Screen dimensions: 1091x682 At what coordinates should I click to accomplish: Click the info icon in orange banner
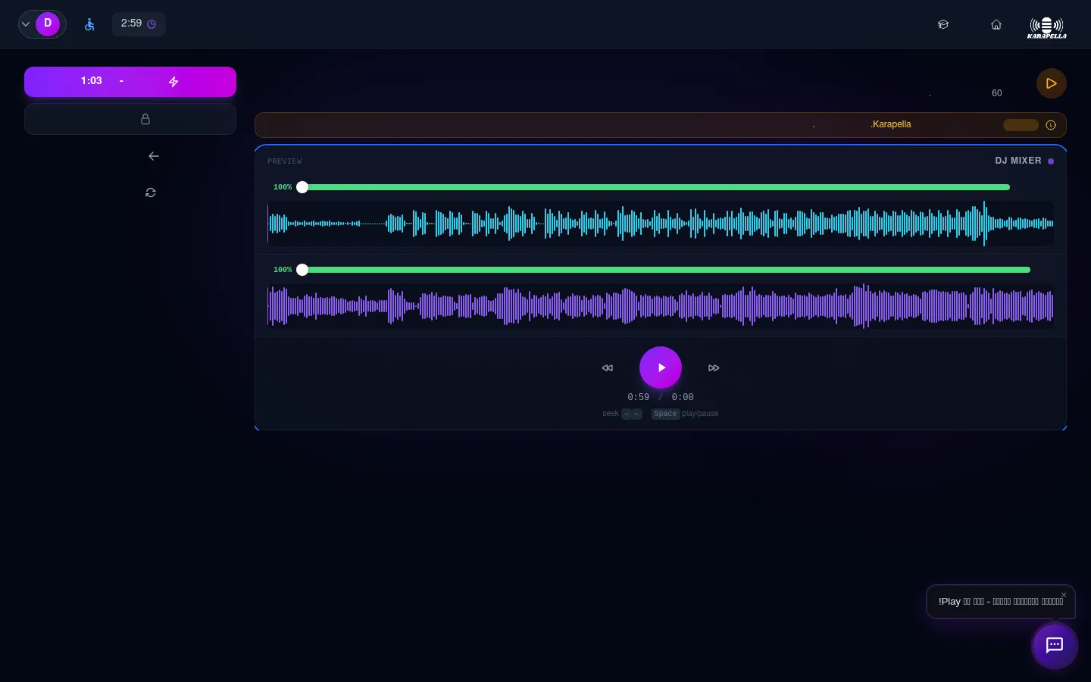click(x=1051, y=125)
